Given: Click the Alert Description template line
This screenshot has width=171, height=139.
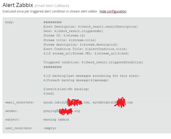Looking at the screenshot, I should tap(90, 27).
